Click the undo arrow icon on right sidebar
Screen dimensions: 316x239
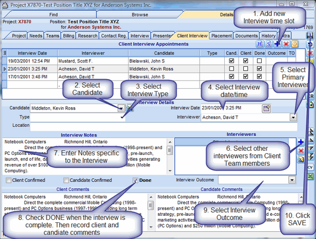pyautogui.click(x=311, y=44)
